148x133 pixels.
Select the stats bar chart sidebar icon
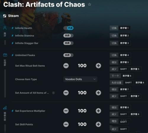(x=5, y=108)
